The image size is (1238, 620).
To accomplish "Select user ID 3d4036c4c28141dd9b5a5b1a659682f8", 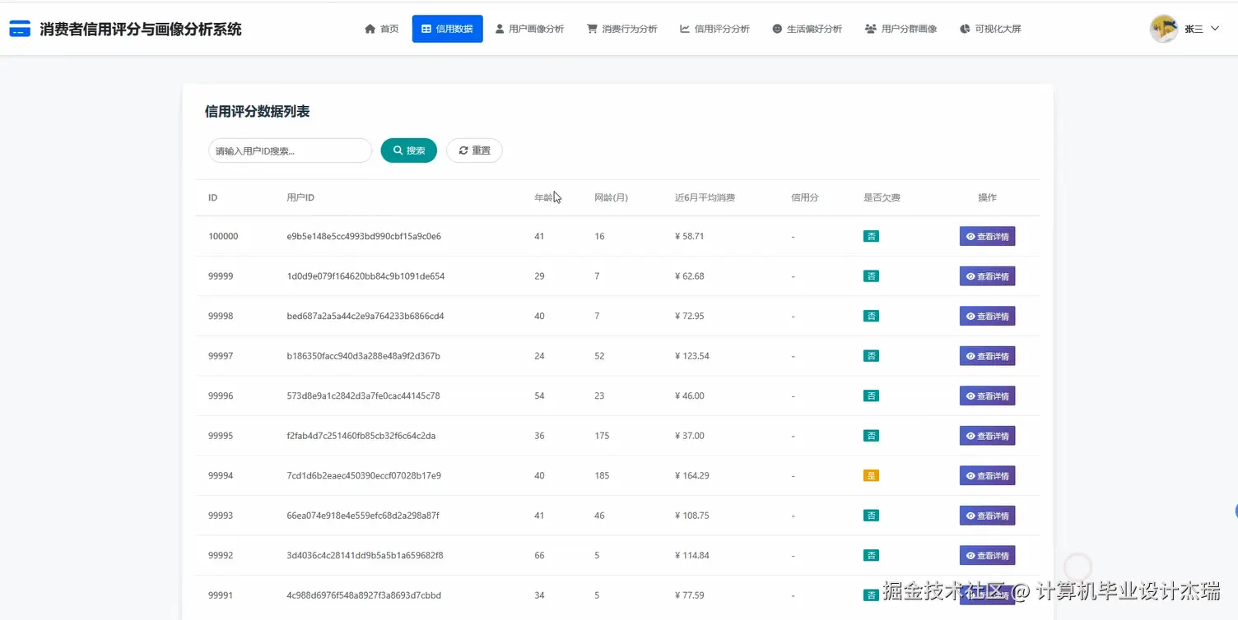I will [x=365, y=555].
